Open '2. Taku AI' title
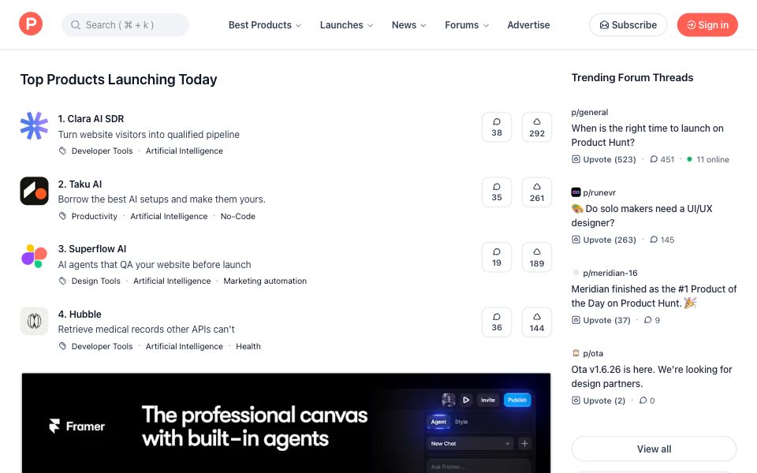757x473 pixels. [80, 184]
